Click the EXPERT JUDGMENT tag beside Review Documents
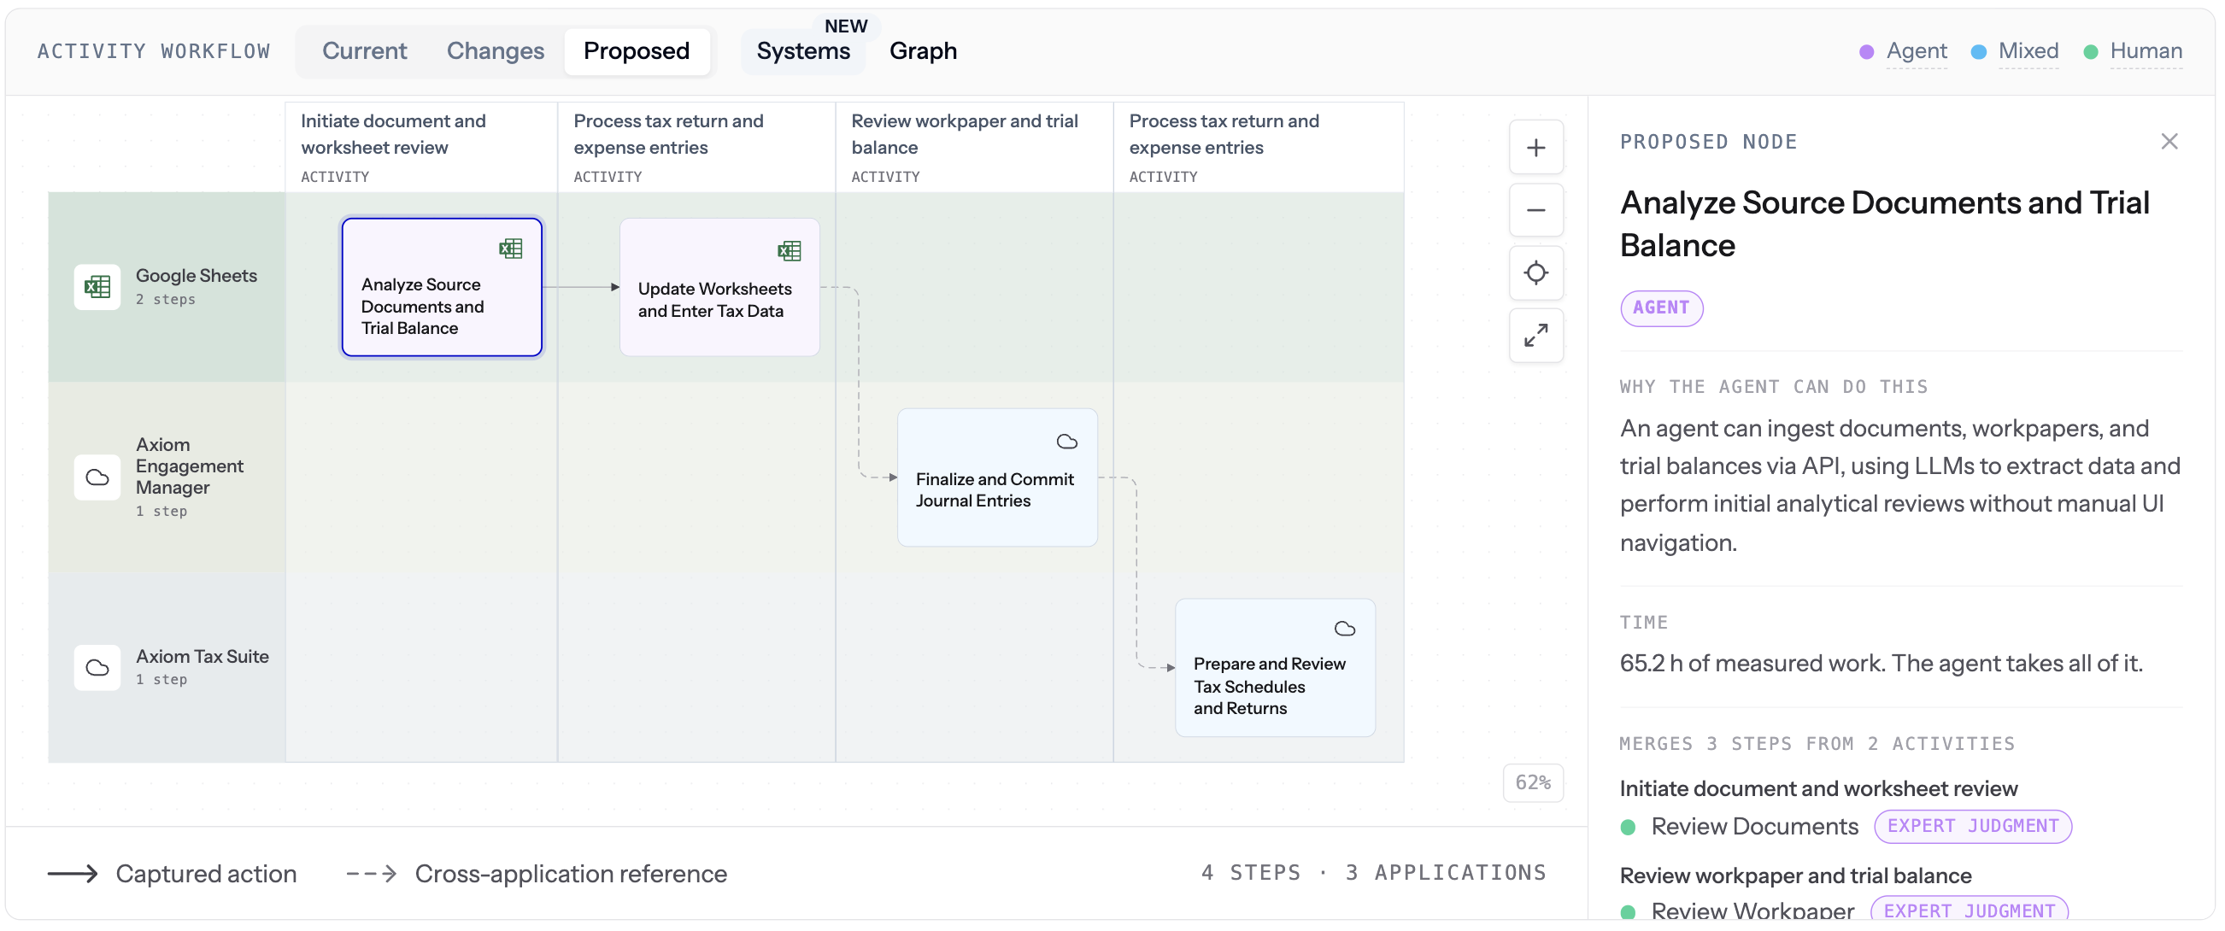The width and height of the screenshot is (2225, 931). point(1973,827)
